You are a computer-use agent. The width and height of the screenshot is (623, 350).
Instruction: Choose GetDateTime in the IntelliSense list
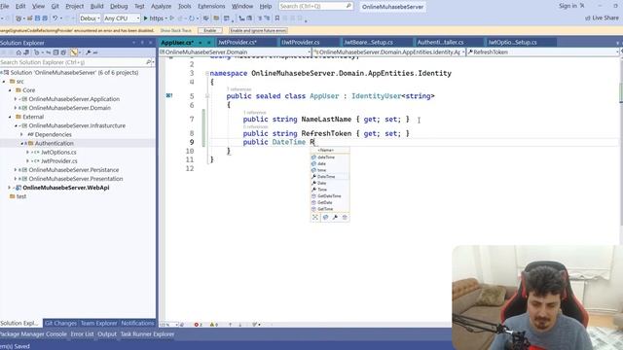point(329,196)
